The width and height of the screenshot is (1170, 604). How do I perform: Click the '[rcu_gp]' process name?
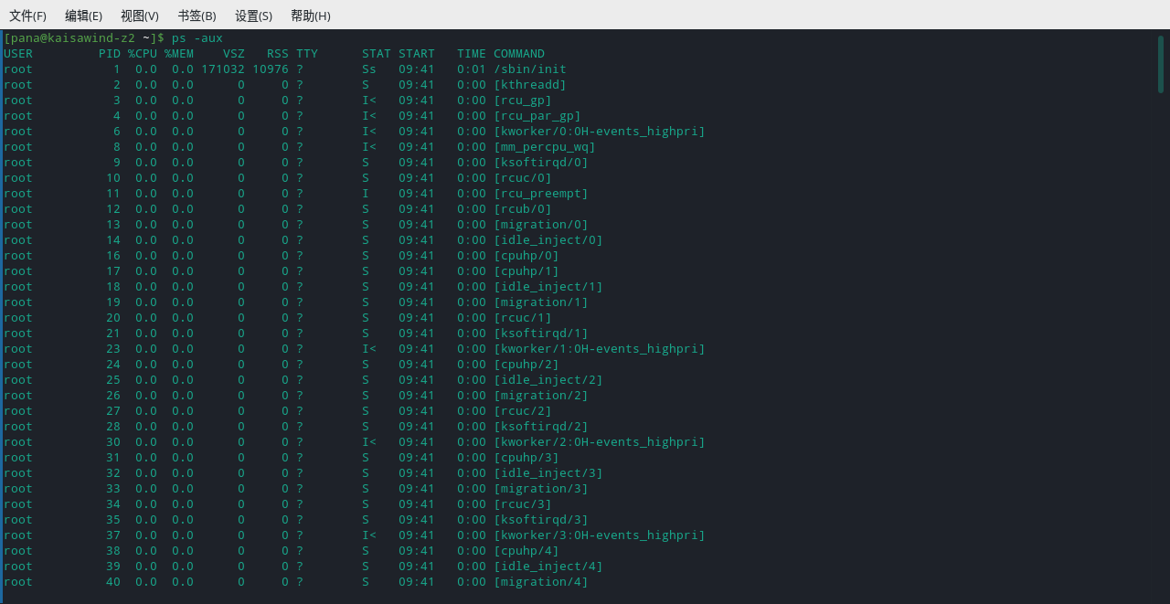523,100
